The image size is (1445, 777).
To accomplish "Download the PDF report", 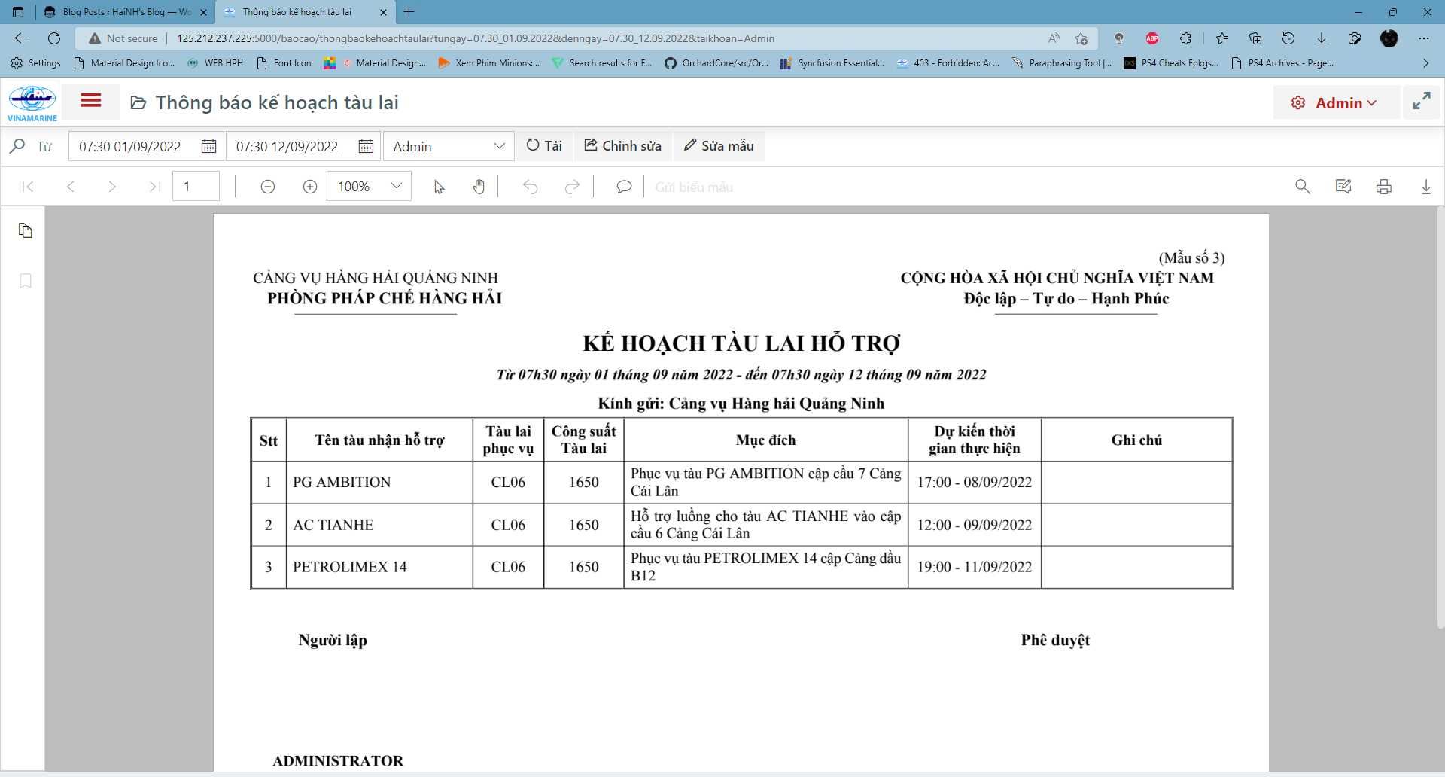I will tap(1425, 187).
